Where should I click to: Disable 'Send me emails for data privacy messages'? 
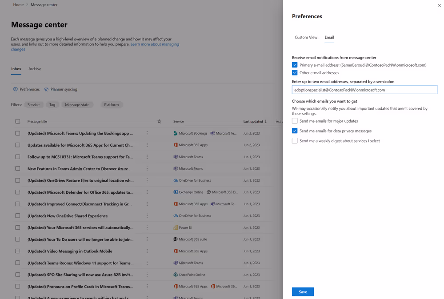point(295,131)
